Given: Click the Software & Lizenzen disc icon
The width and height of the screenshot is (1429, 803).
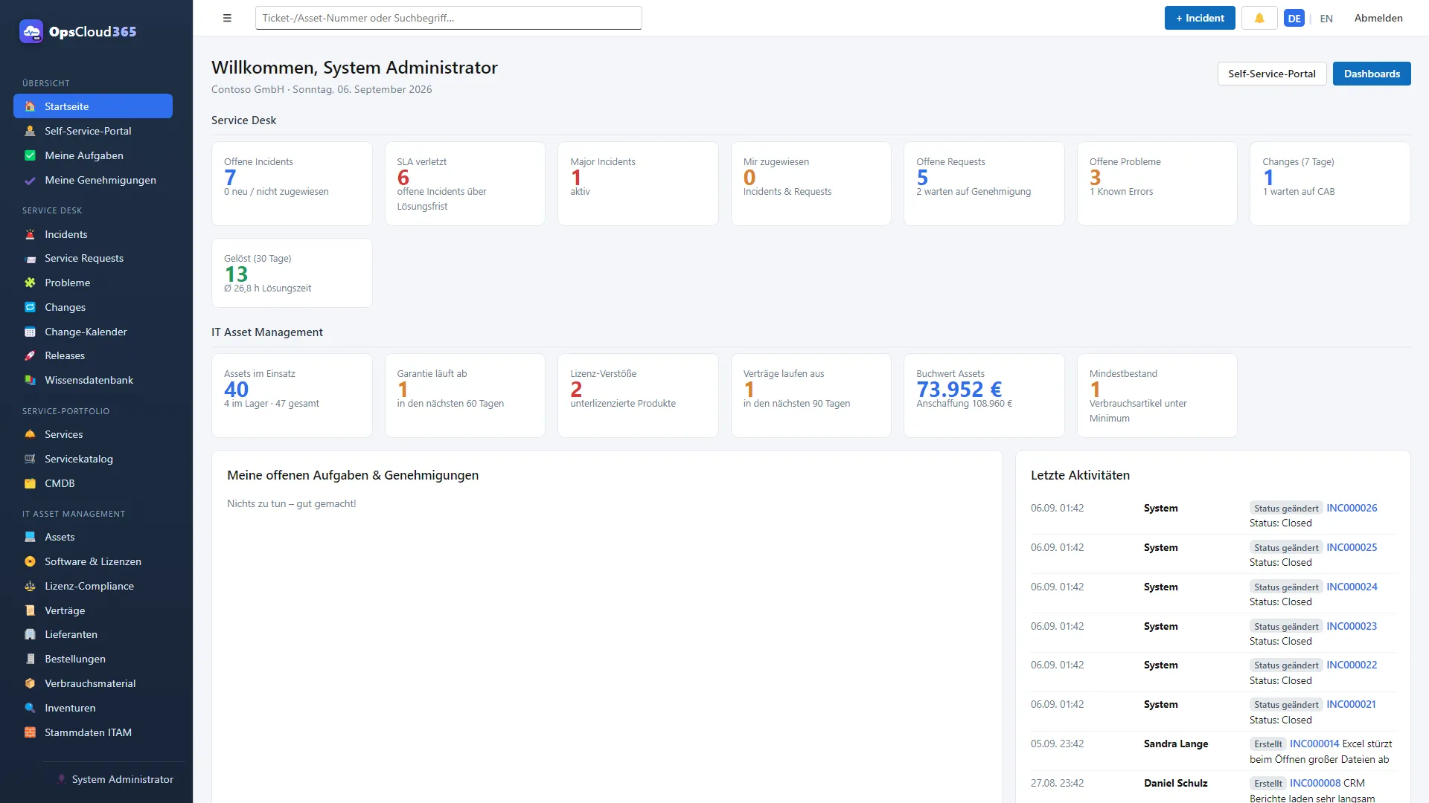Looking at the screenshot, I should [x=30, y=561].
